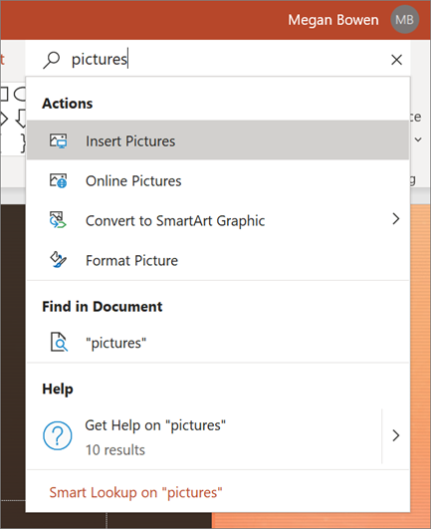This screenshot has height=529, width=431.
Task: Find "pictures" in the document
Action: (218, 343)
